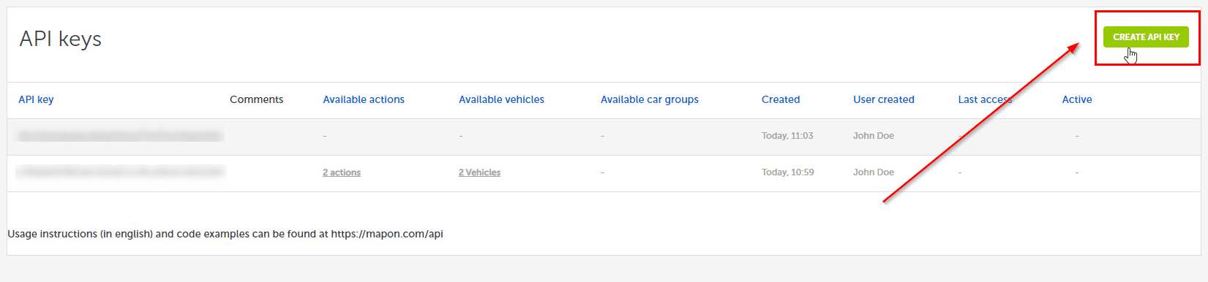This screenshot has width=1208, height=282.
Task: Open the 2 actions link
Action: click(x=342, y=172)
